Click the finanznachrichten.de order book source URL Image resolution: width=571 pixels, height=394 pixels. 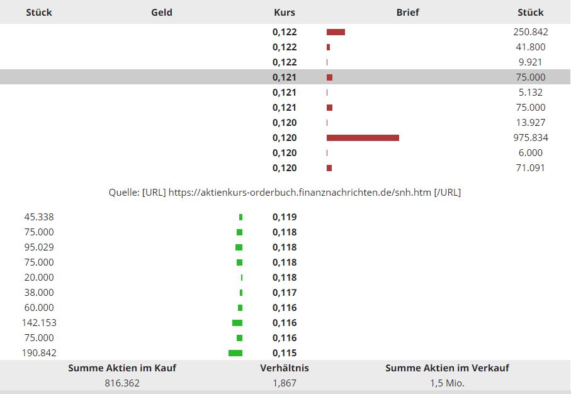click(x=300, y=193)
